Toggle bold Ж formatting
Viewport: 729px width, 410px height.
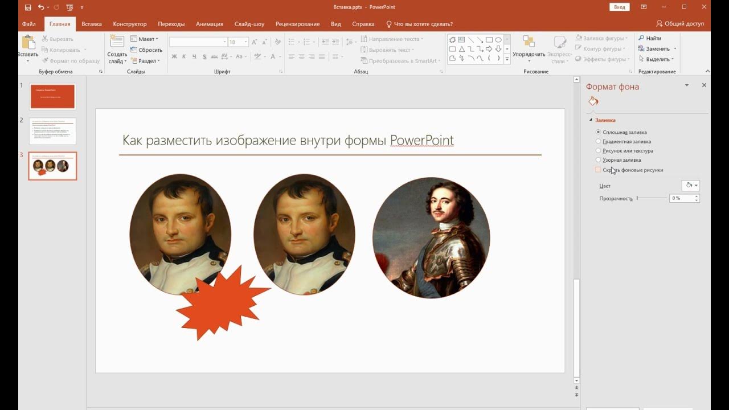(x=174, y=56)
